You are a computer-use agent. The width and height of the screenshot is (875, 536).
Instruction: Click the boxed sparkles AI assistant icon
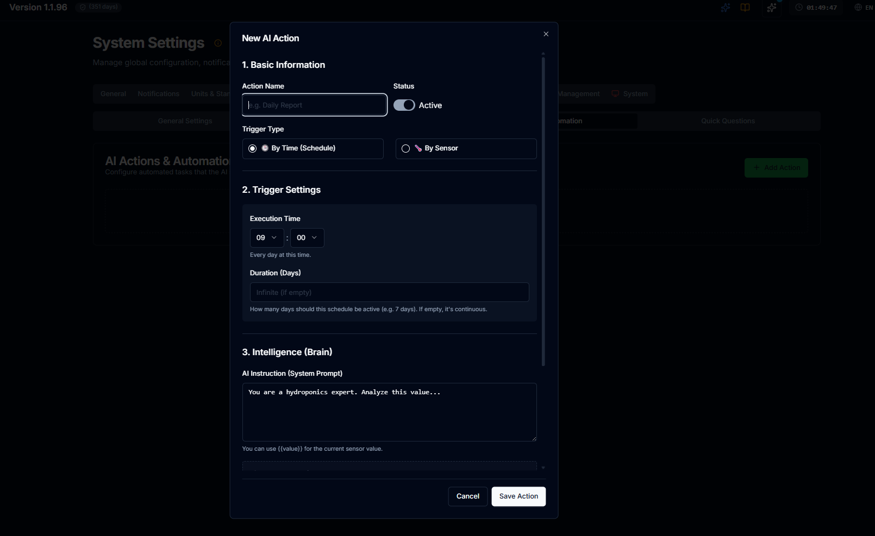(x=772, y=8)
